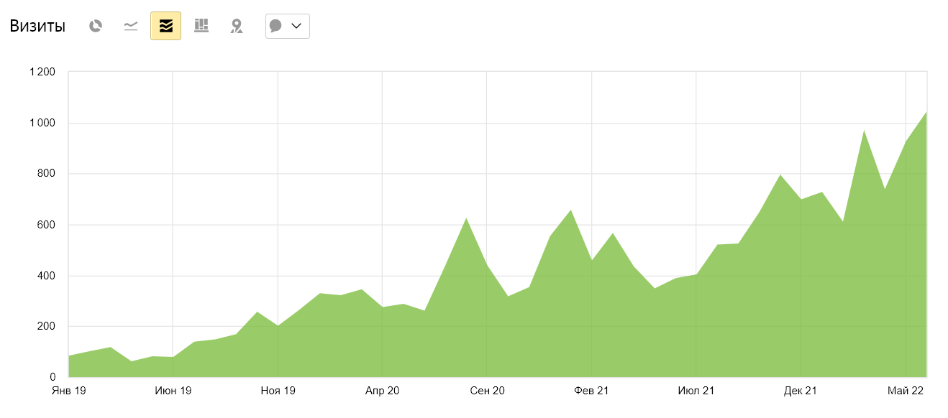
Task: Click the Дек 21 axis label
Action: (801, 391)
